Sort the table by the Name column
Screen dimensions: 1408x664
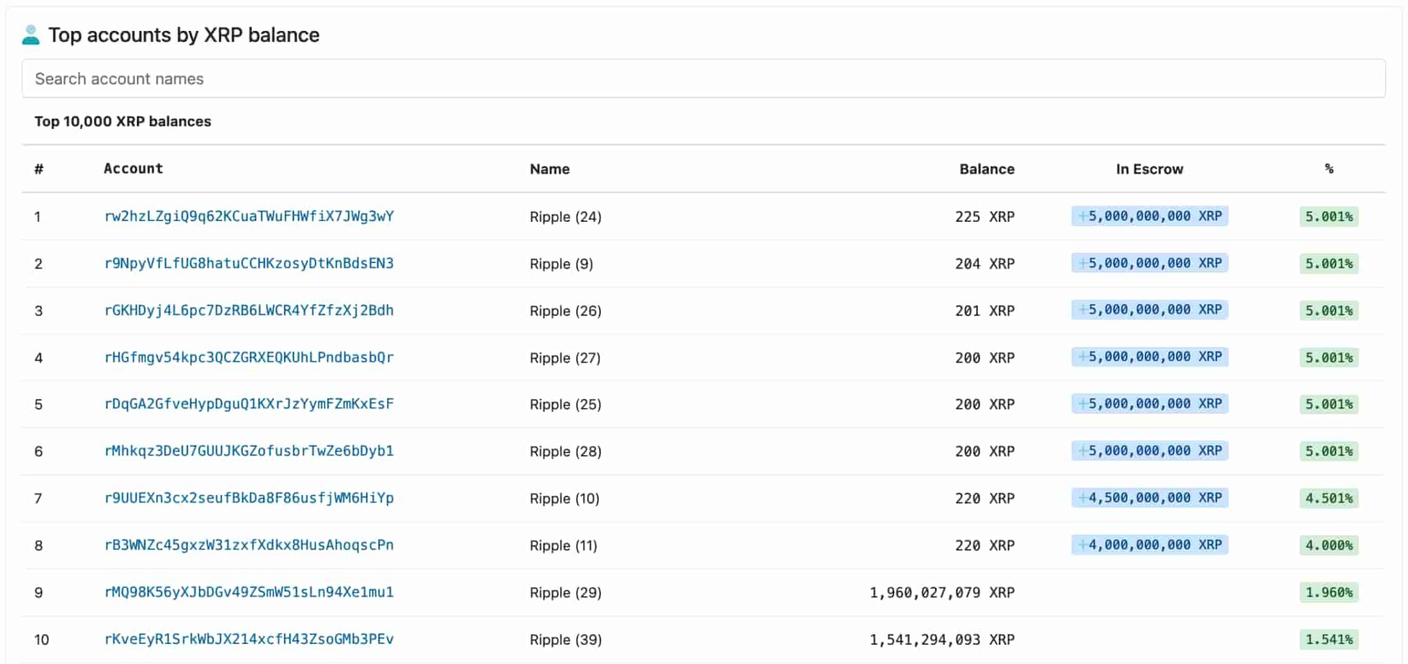[x=550, y=168]
